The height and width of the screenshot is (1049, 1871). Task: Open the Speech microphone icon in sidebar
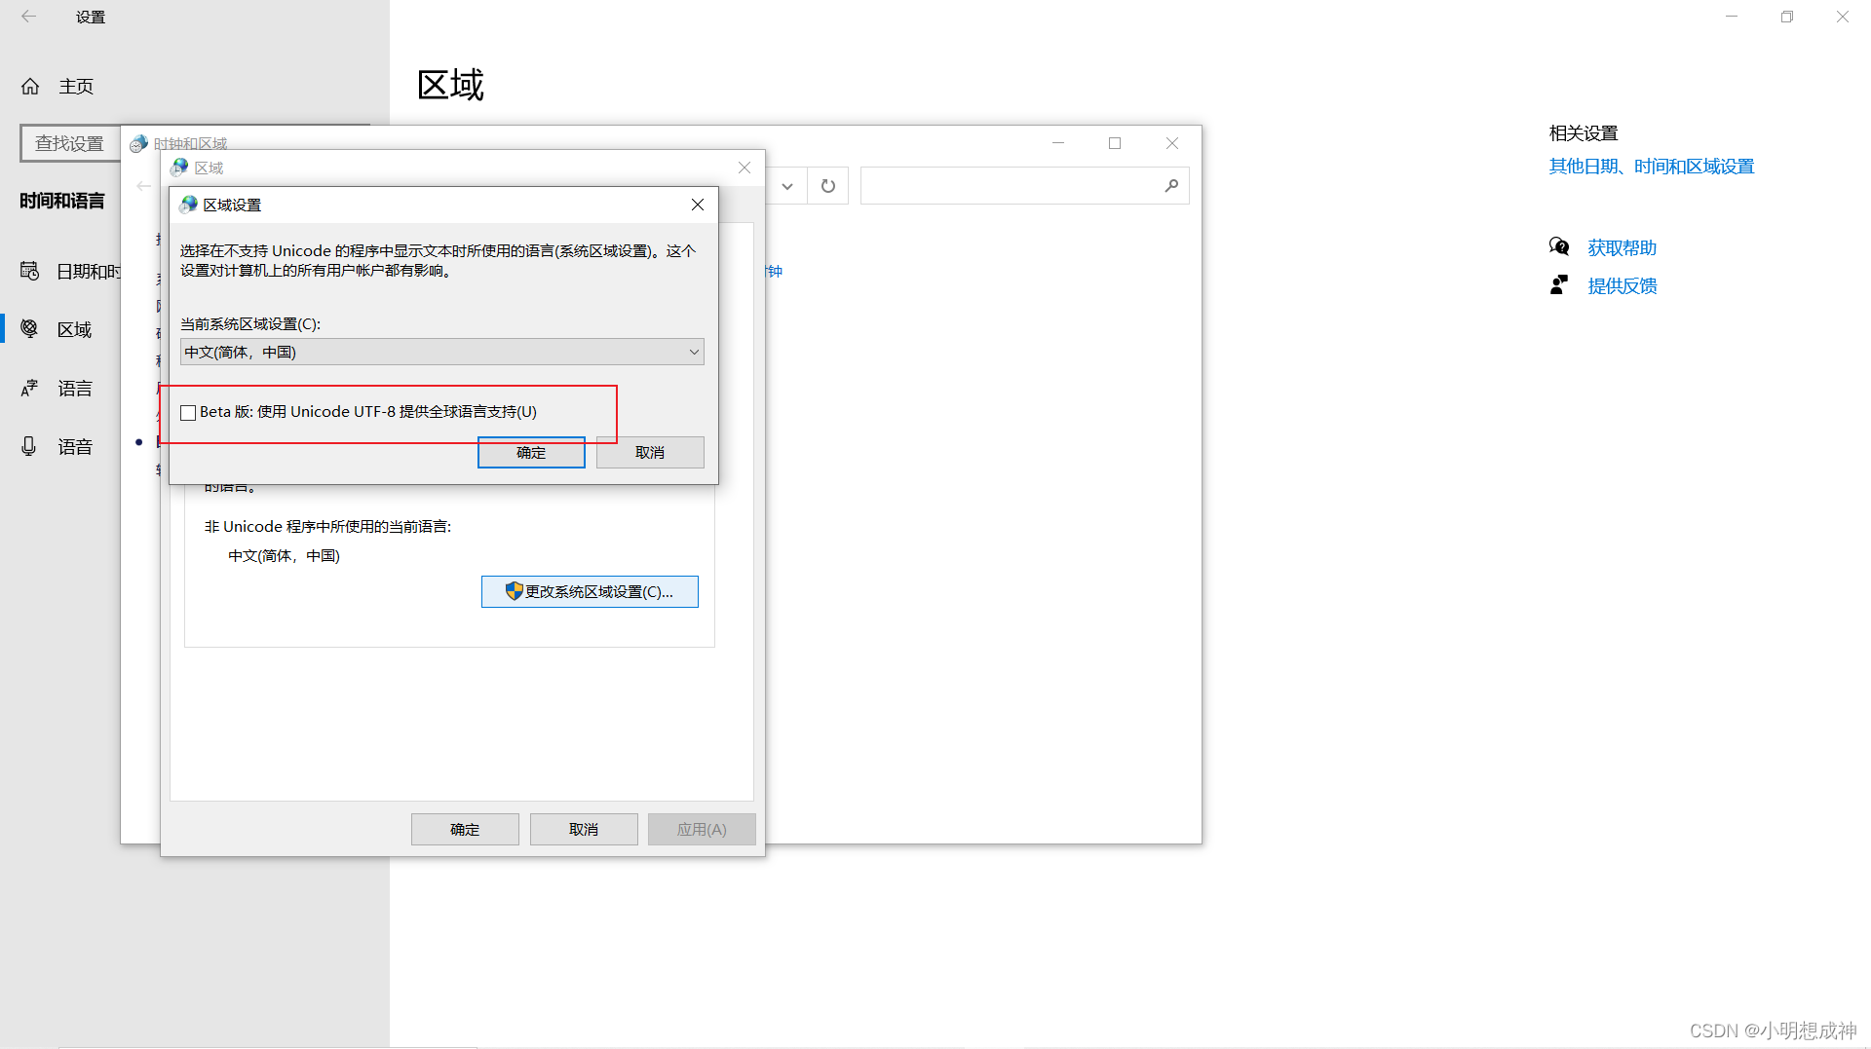[29, 446]
